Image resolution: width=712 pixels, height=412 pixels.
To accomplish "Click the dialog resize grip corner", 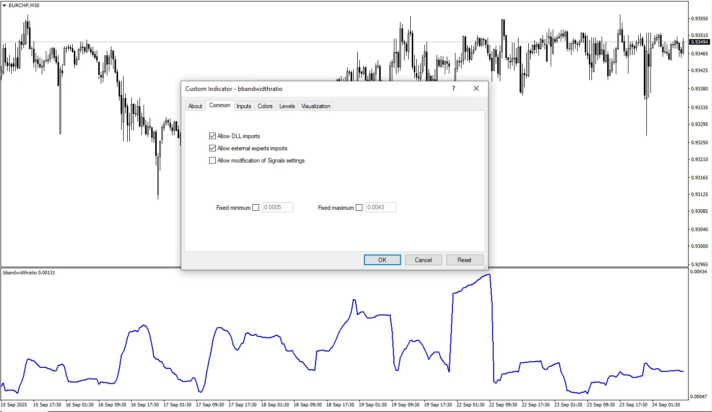I will click(485, 266).
